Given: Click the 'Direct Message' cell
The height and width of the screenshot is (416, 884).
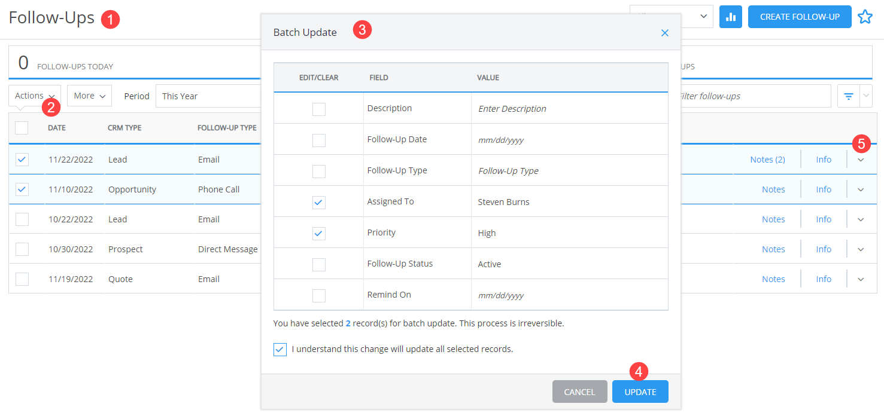Looking at the screenshot, I should (x=228, y=249).
